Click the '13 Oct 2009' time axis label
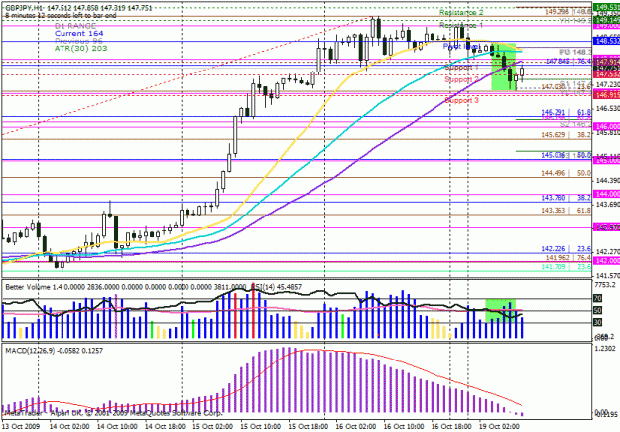This screenshot has height=432, width=620. [x=19, y=426]
